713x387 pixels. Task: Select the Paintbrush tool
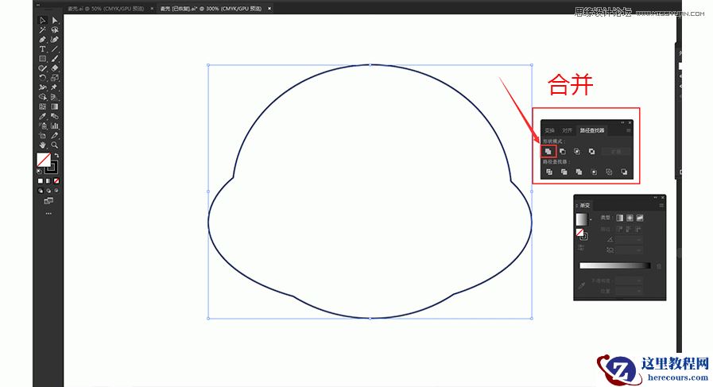click(x=55, y=59)
